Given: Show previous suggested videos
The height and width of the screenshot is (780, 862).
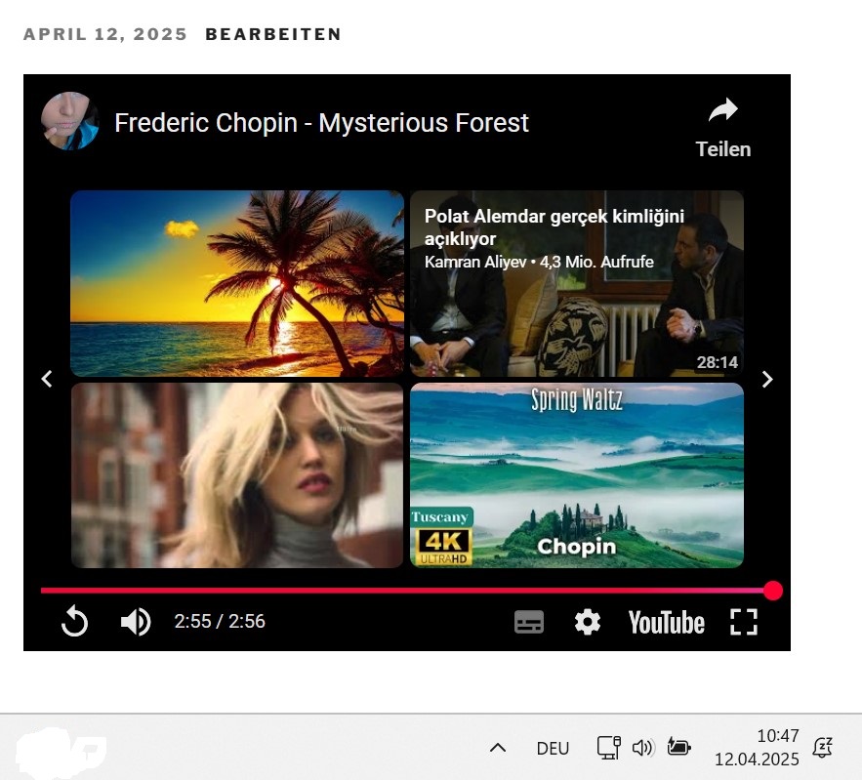Looking at the screenshot, I should click(x=47, y=379).
